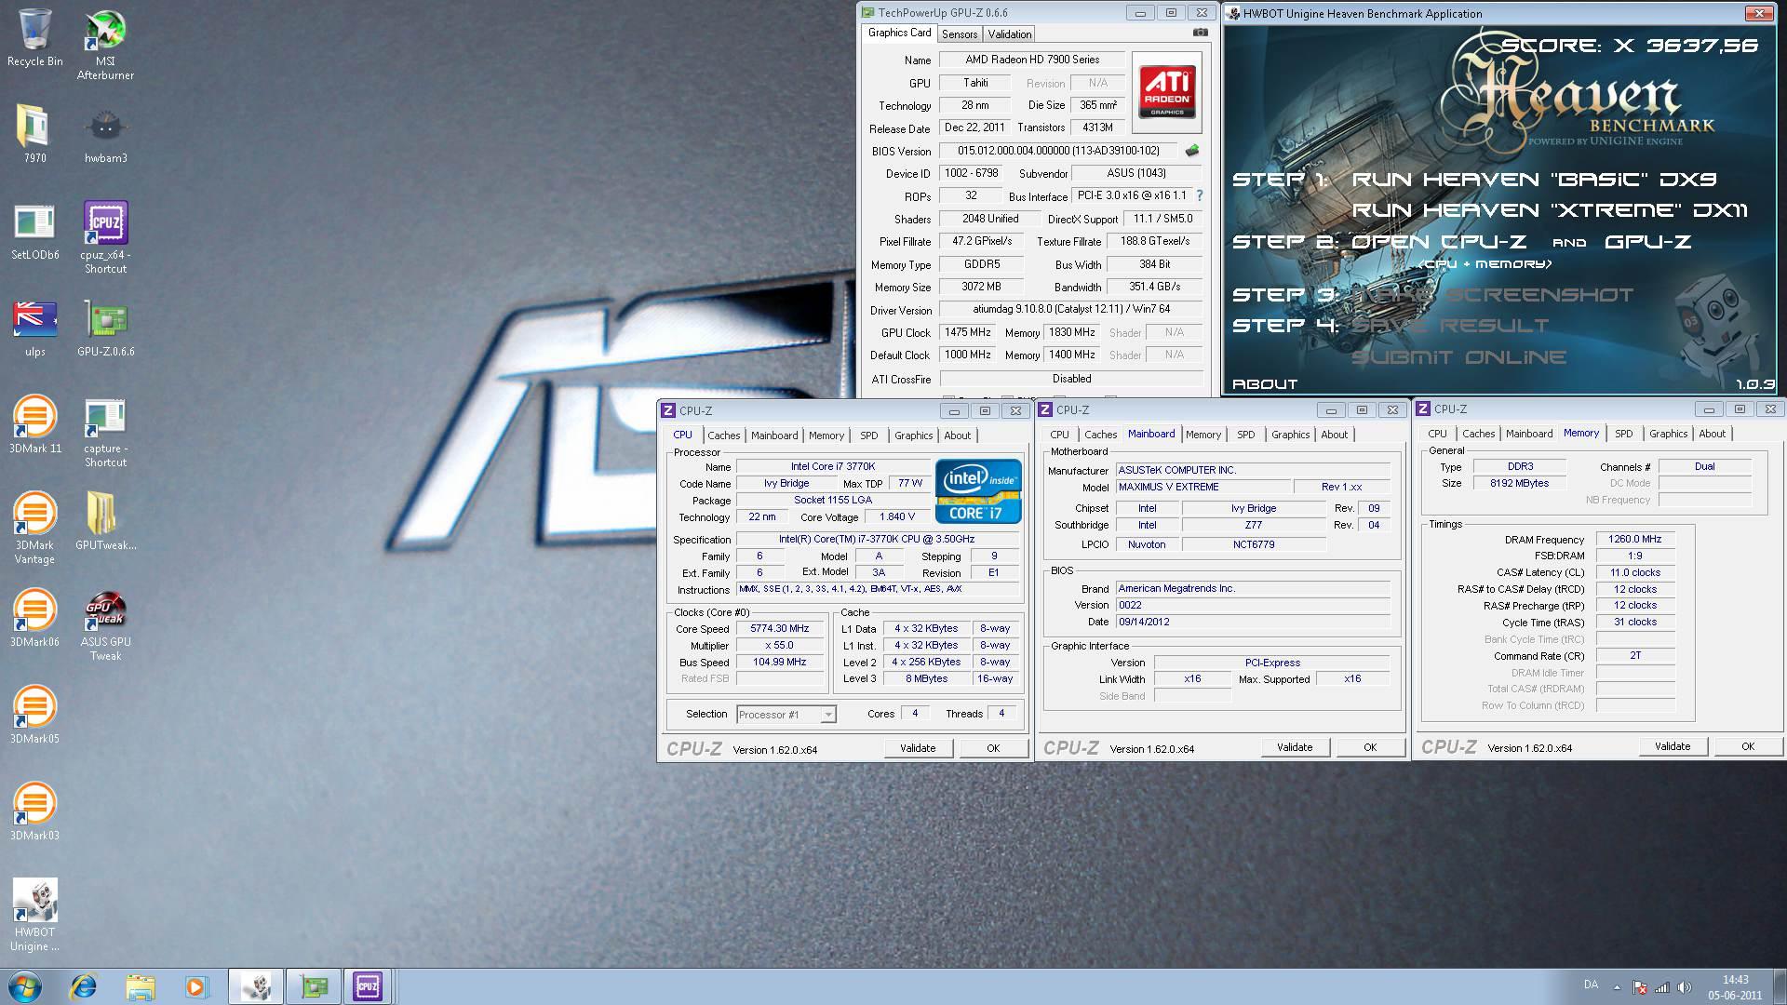
Task: Open Caches tab in the CPU-Z processor window
Action: pyautogui.click(x=723, y=435)
